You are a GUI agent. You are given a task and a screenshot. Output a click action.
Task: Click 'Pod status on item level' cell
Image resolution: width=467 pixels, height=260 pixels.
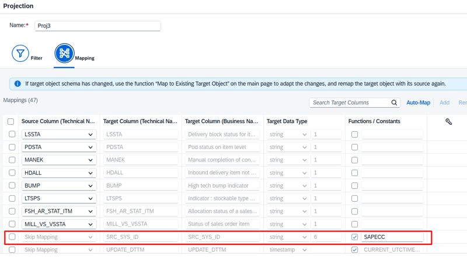click(x=222, y=147)
